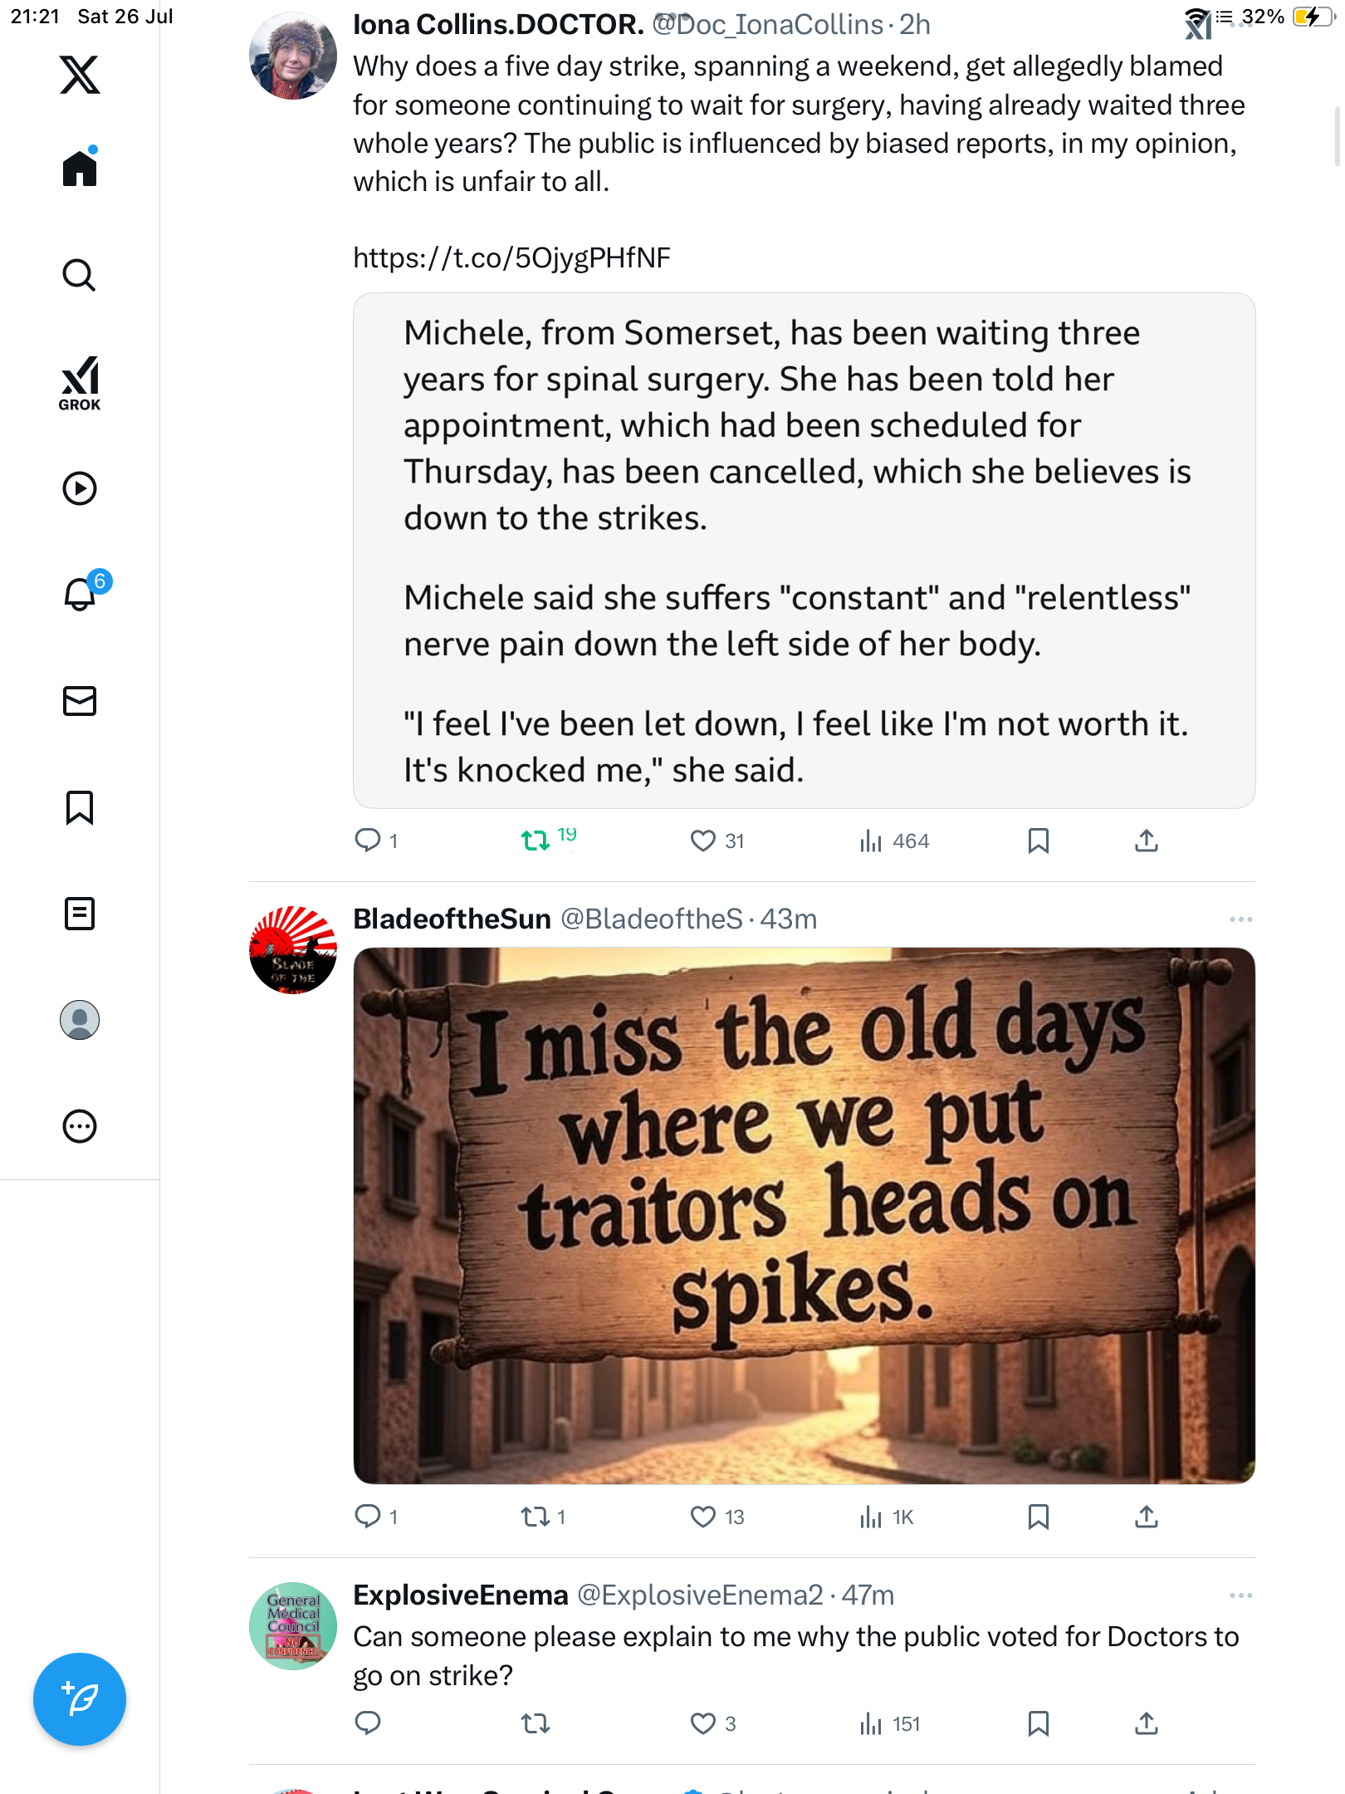This screenshot has width=1345, height=1794.
Task: Bookmark the BladeoftheSun post
Action: [1038, 1517]
